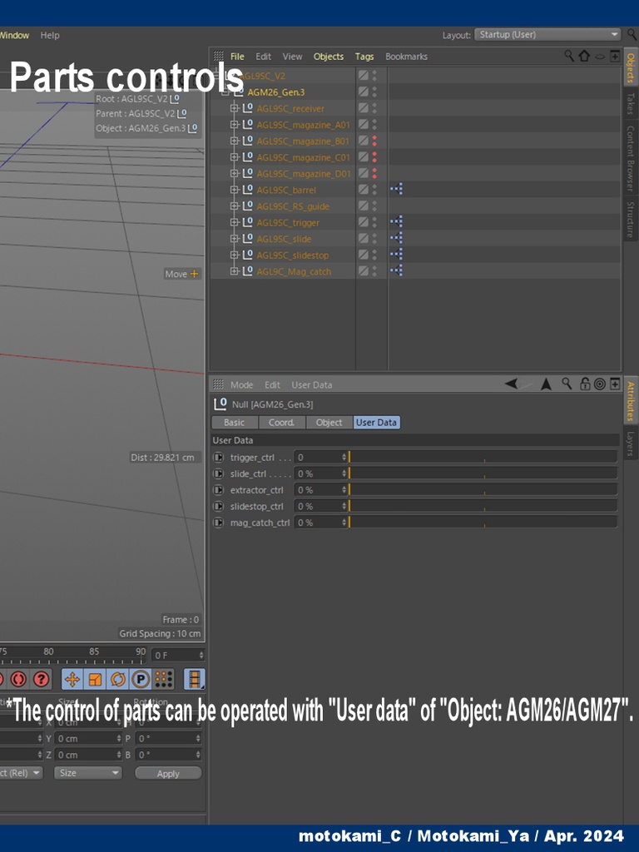Switch to the Coord. tab

pos(281,422)
